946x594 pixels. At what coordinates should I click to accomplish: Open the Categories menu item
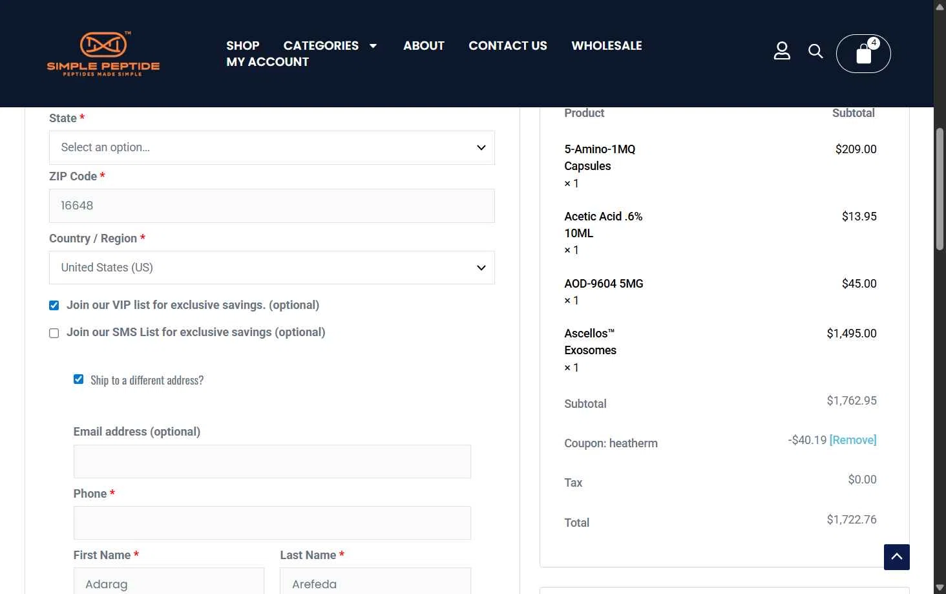(321, 46)
